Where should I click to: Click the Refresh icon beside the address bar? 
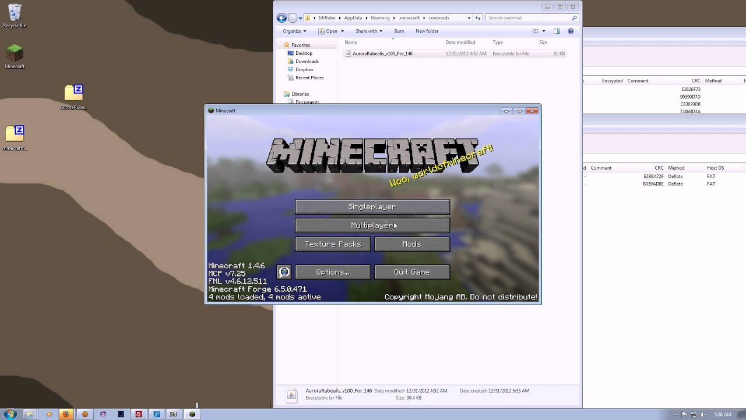coord(478,18)
